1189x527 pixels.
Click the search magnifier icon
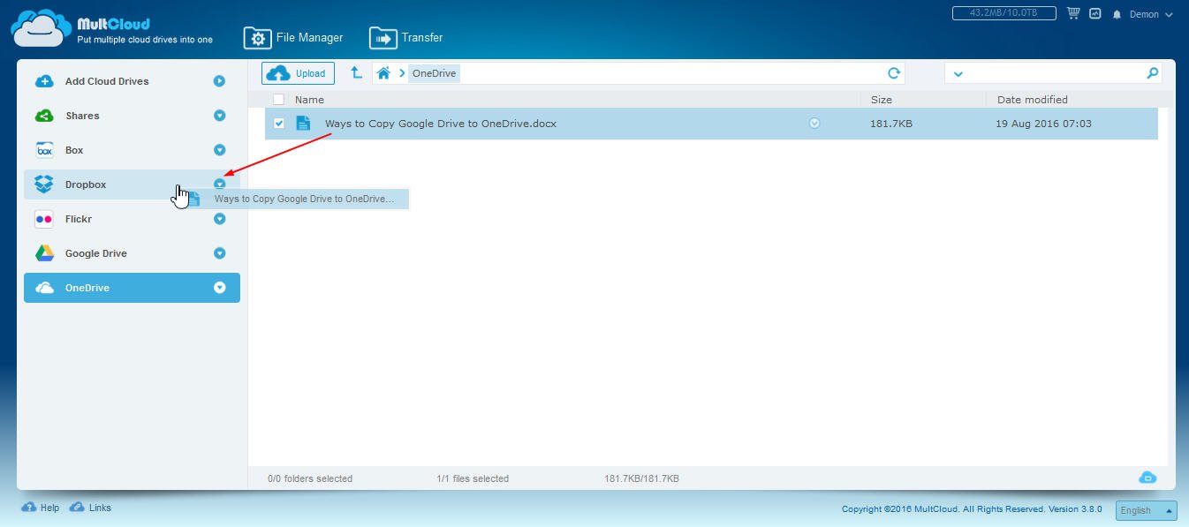(x=1152, y=73)
